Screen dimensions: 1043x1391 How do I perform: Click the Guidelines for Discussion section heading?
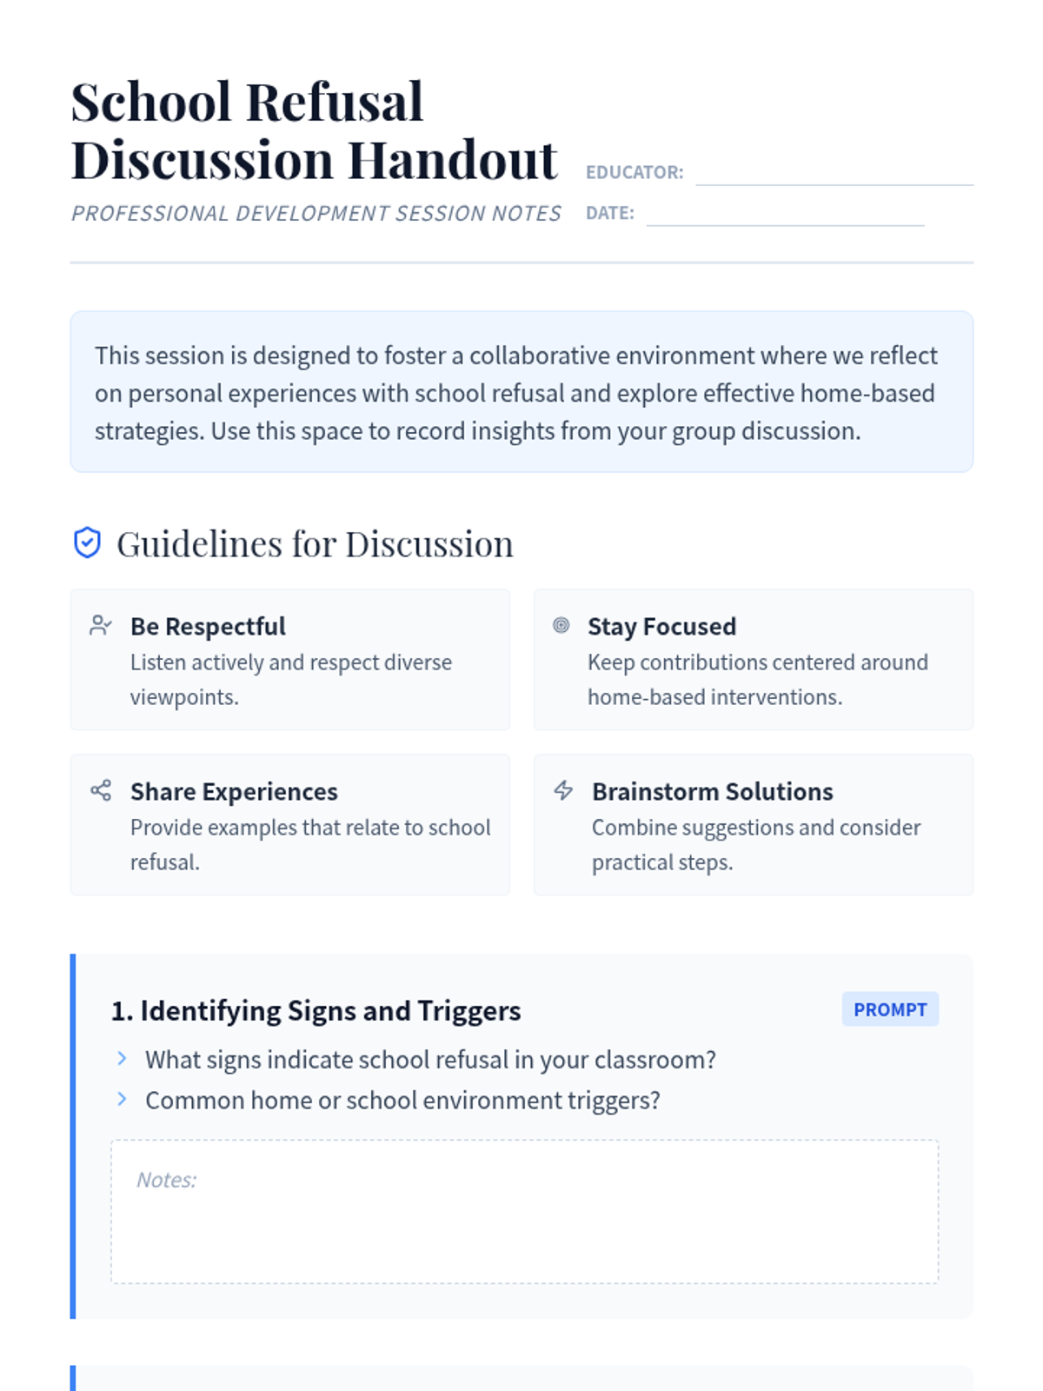pyautogui.click(x=315, y=544)
